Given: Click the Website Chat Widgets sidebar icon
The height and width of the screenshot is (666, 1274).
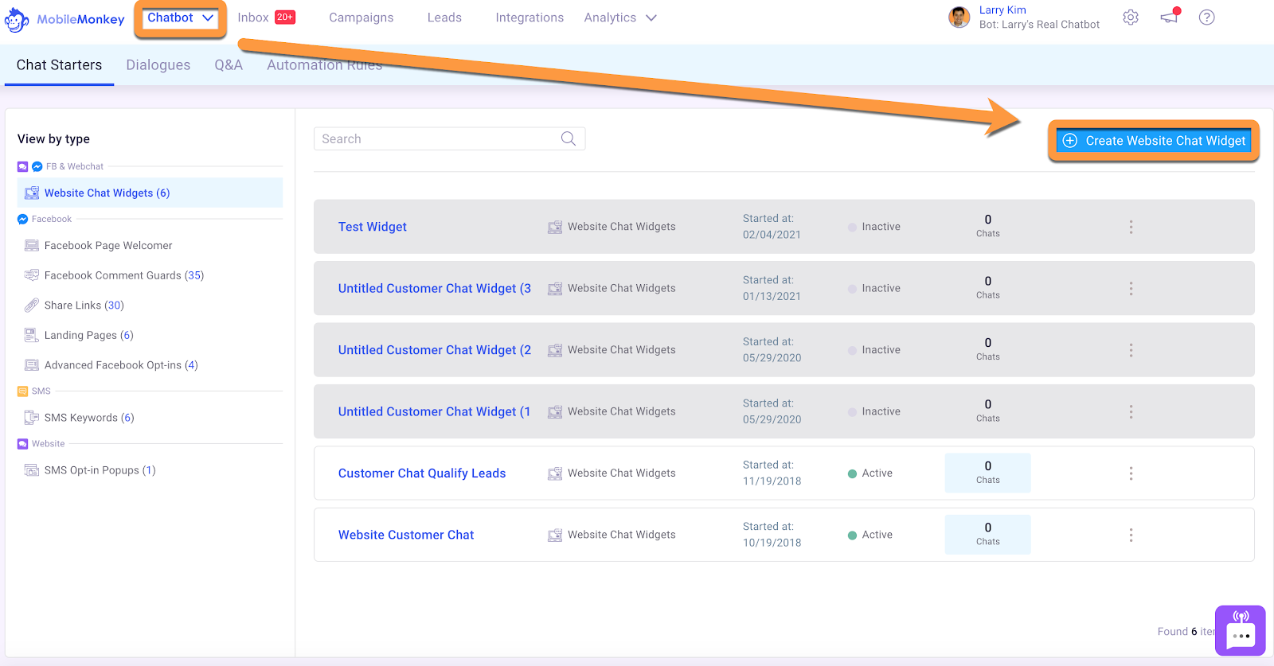Looking at the screenshot, I should [x=32, y=193].
